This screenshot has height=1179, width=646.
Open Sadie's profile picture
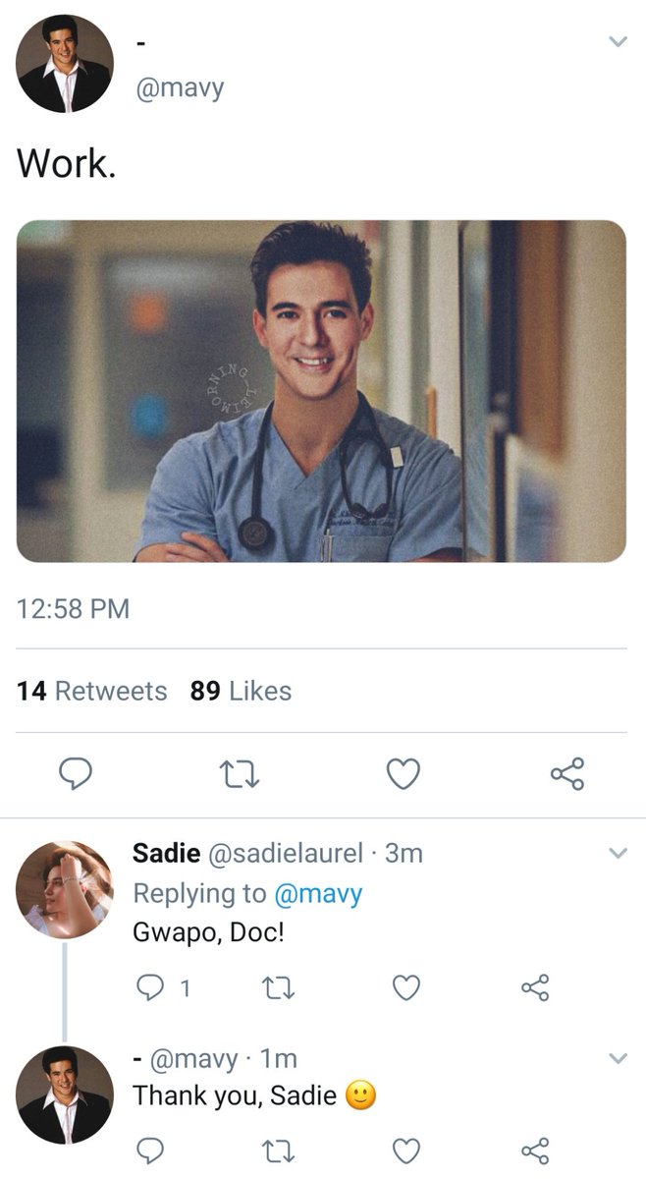click(x=65, y=890)
